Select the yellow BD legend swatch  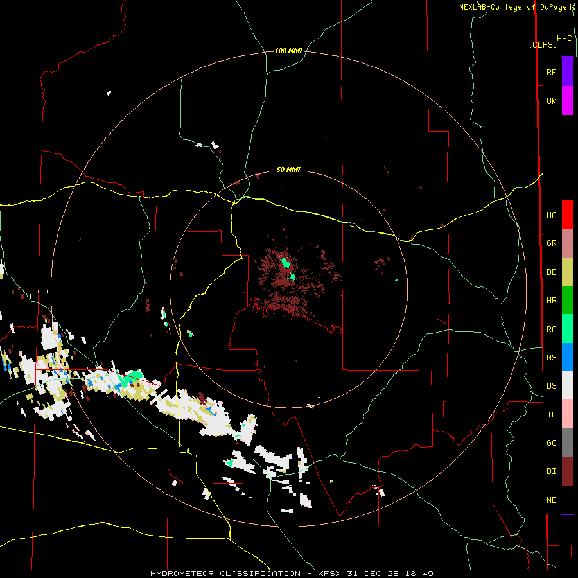click(567, 272)
